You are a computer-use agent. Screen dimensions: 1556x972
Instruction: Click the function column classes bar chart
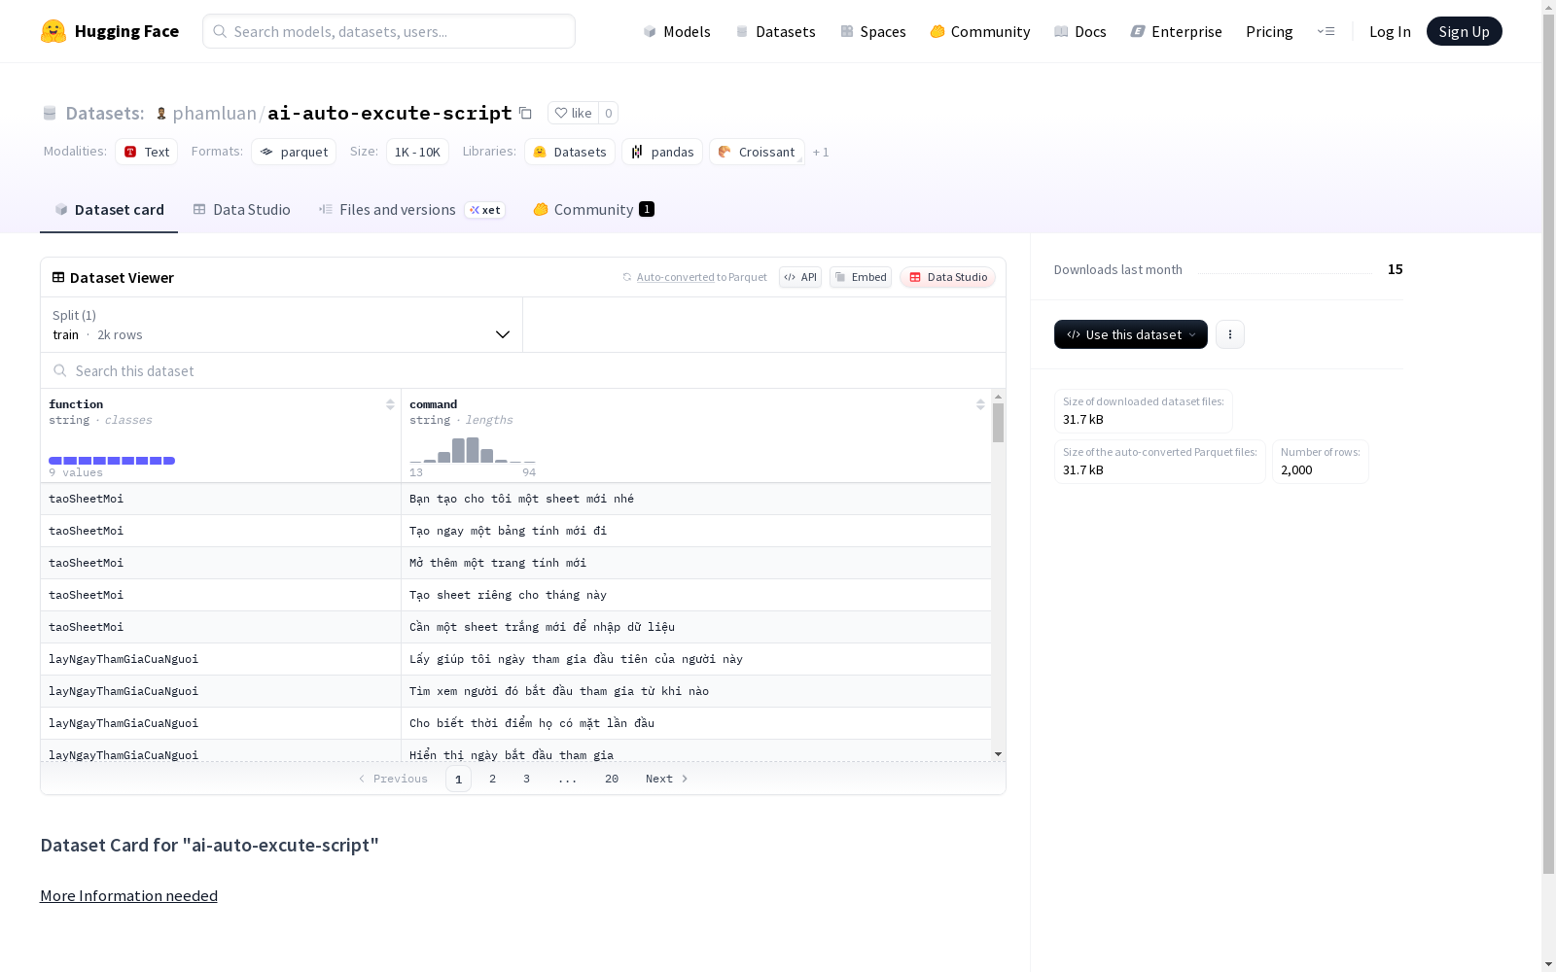pos(112,461)
